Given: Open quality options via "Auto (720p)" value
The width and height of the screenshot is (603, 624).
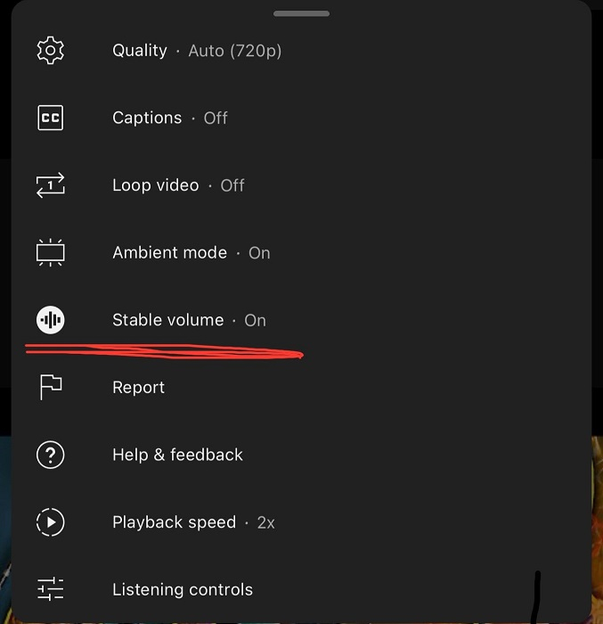Looking at the screenshot, I should tap(235, 51).
